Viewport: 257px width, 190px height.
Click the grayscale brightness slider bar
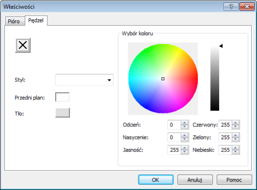[215, 79]
